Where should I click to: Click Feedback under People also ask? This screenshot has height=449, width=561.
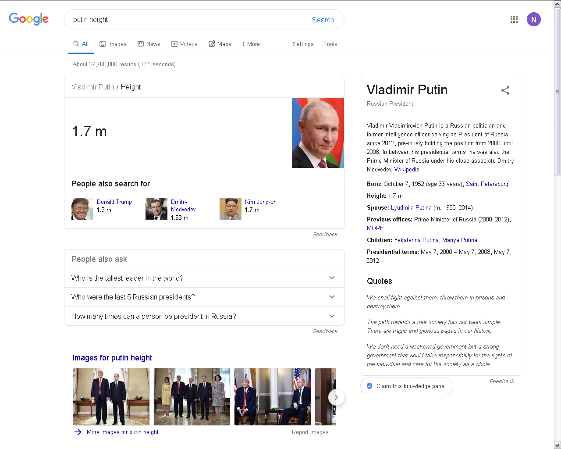tap(325, 331)
